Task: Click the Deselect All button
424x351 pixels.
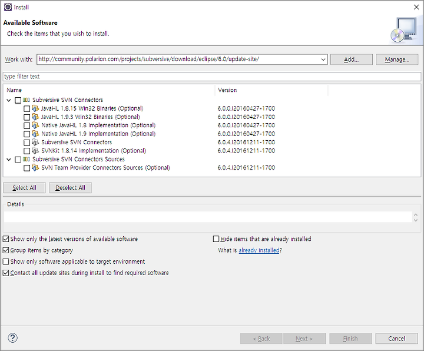Action: [70, 188]
